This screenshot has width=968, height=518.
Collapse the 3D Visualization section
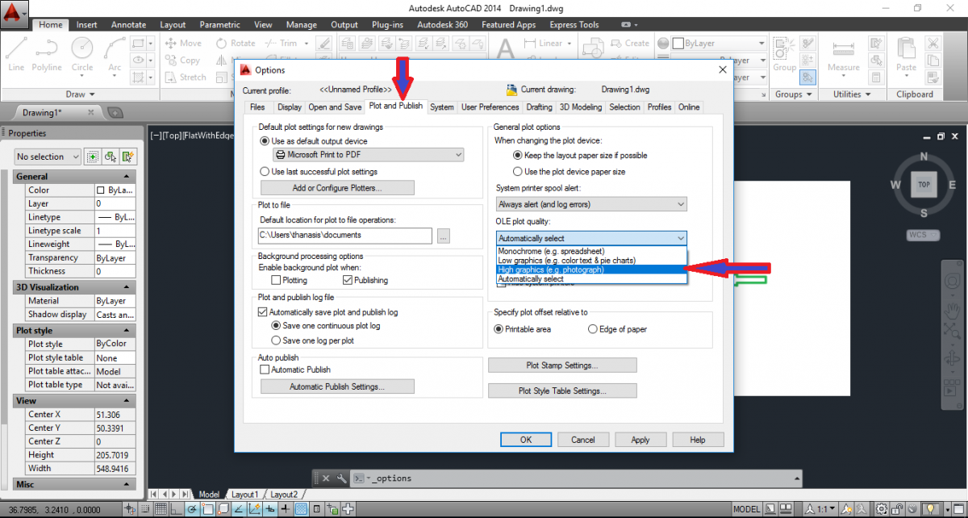127,286
